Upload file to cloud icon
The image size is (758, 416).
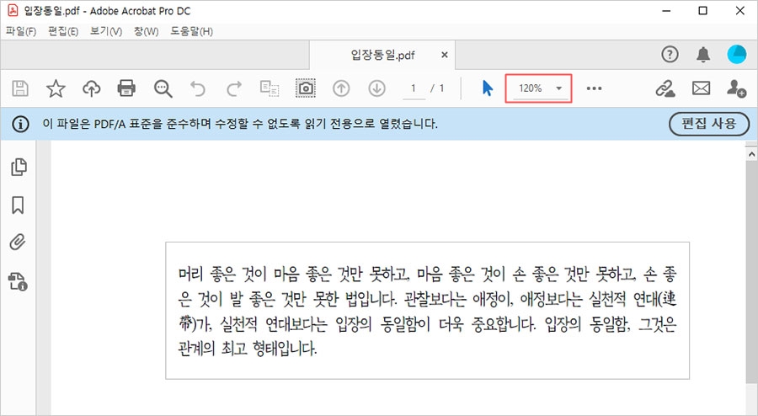pos(91,88)
